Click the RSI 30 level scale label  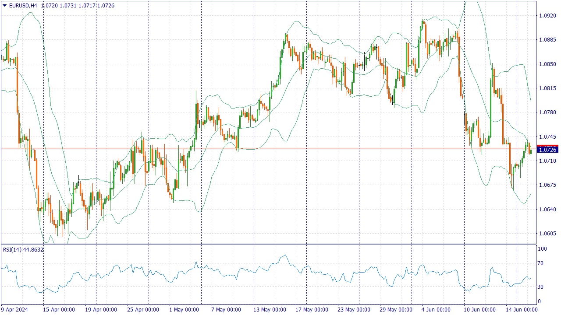542,287
